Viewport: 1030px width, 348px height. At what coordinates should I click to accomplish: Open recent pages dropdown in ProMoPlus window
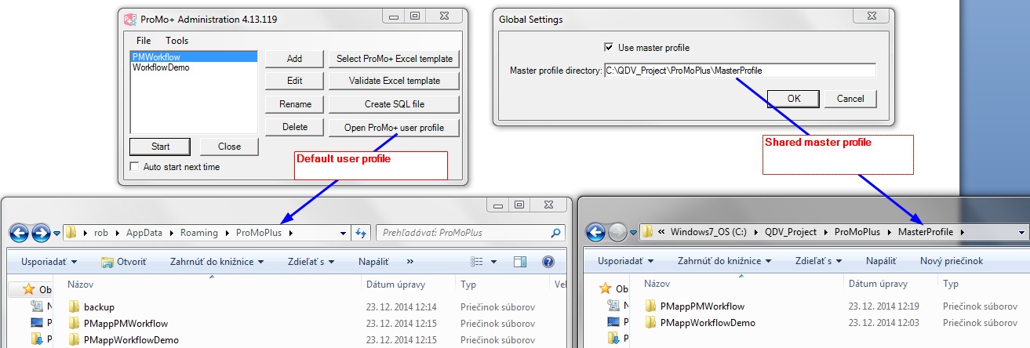tap(56, 233)
